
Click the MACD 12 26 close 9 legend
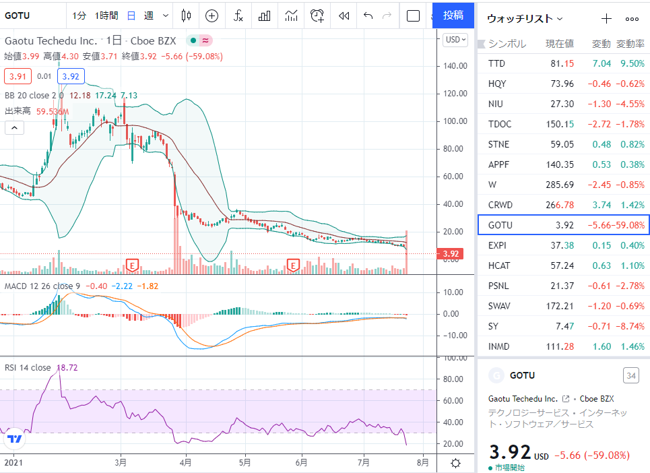pos(42,286)
